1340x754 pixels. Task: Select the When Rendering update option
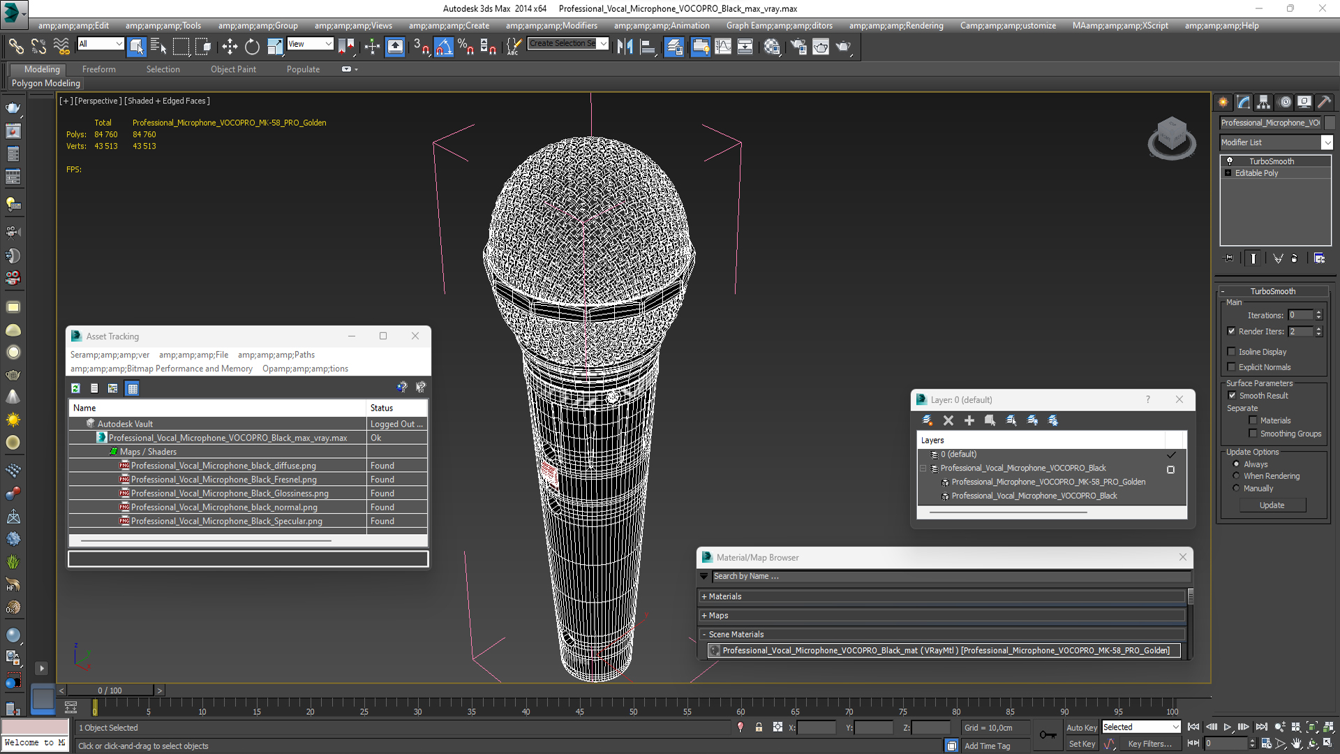coord(1236,476)
